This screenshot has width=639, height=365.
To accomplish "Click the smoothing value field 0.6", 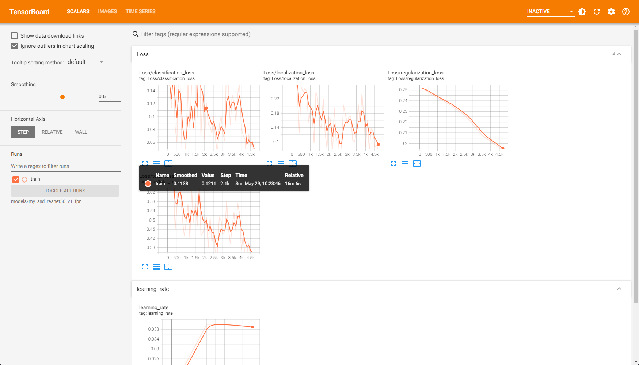I will pyautogui.click(x=109, y=97).
